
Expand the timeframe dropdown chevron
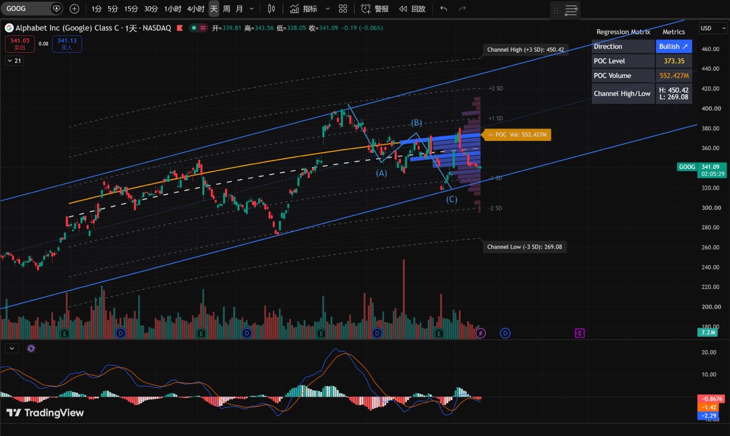coord(253,9)
